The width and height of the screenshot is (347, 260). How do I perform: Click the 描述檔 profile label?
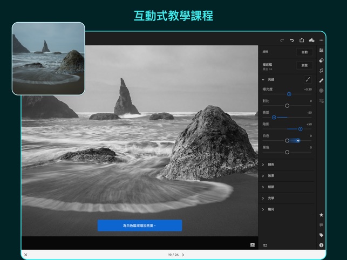(x=267, y=65)
